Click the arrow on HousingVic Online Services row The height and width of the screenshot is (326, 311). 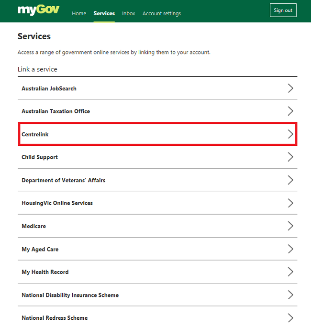pyautogui.click(x=290, y=203)
